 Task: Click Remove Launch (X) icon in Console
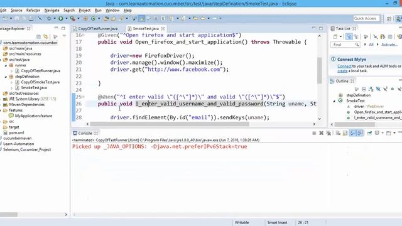321,133
